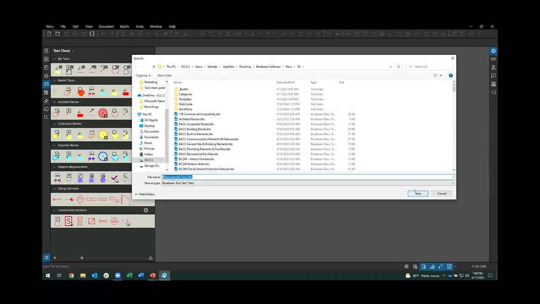Click AppData in the address path
Viewport: 540px width, 304px height.
[228, 67]
